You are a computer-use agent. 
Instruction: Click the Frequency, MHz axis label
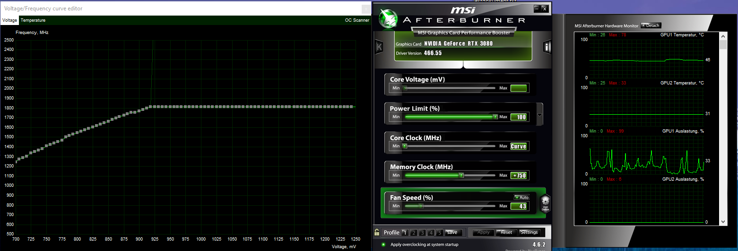point(32,33)
